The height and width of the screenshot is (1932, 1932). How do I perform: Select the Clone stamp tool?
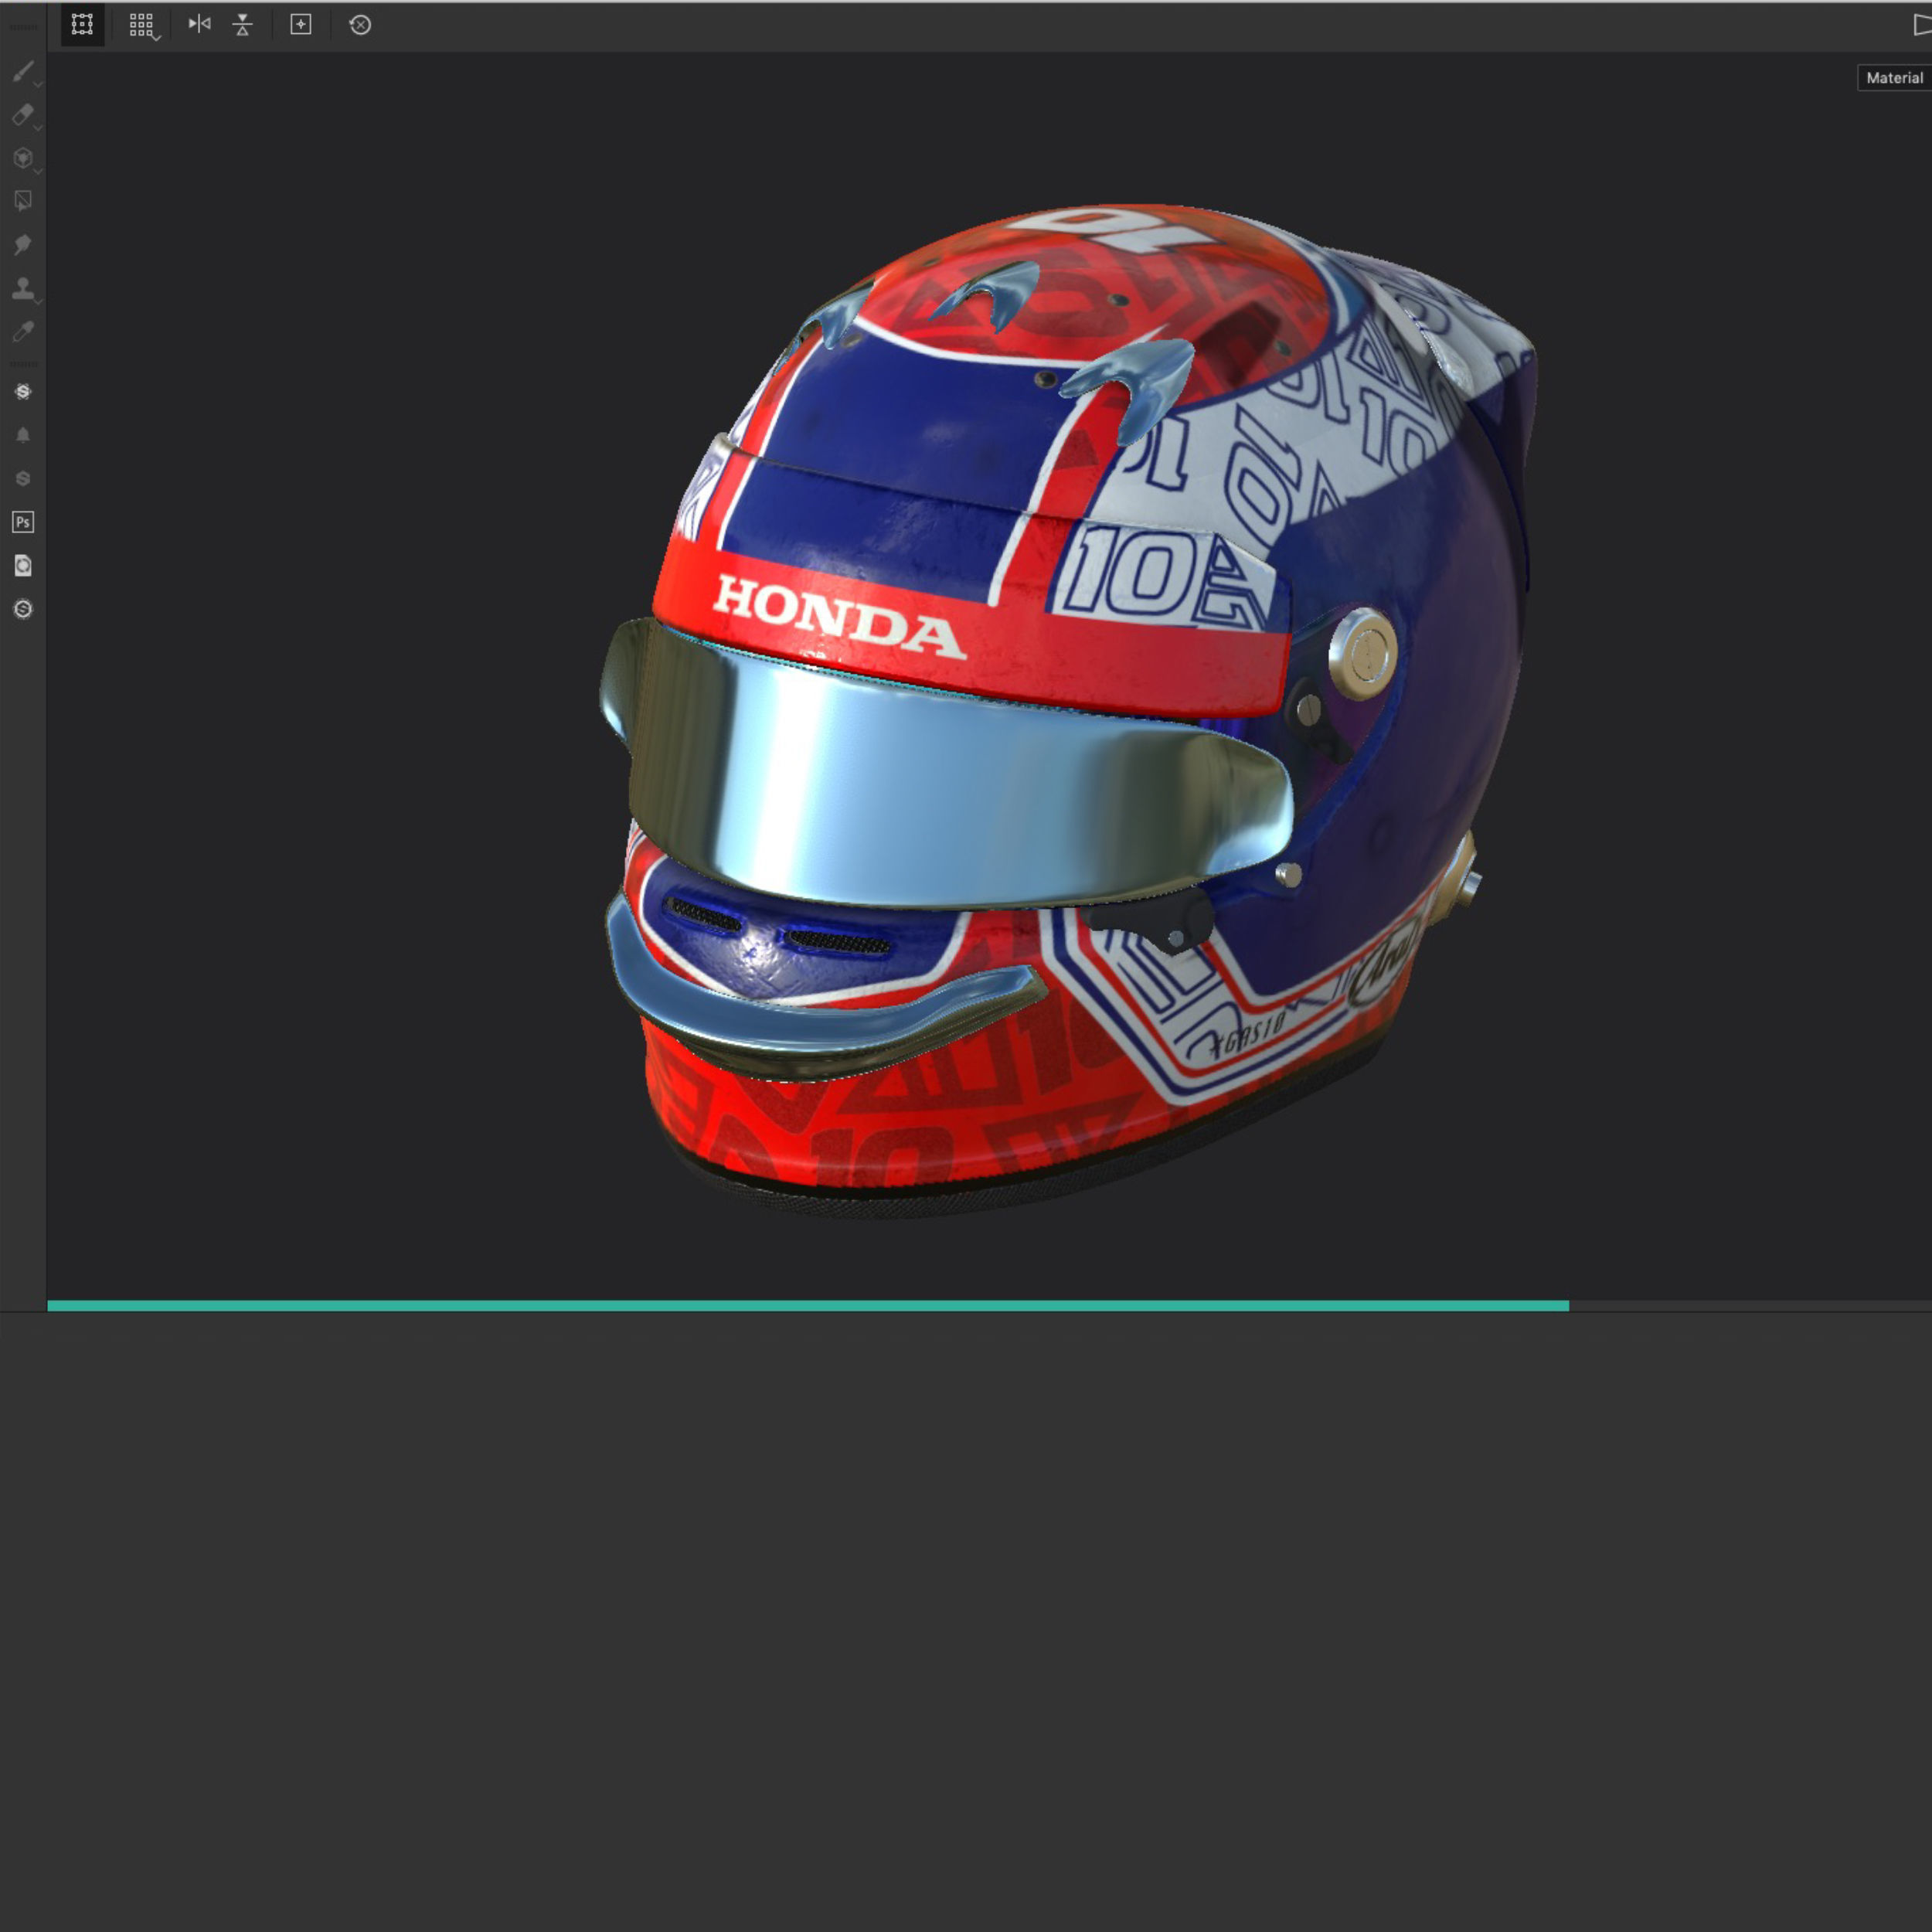[23, 288]
